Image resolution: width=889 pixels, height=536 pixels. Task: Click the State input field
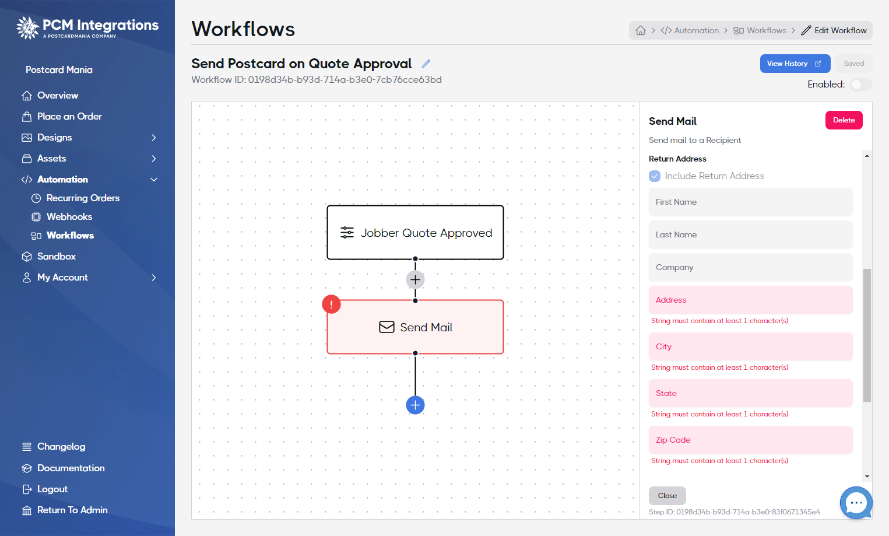751,393
